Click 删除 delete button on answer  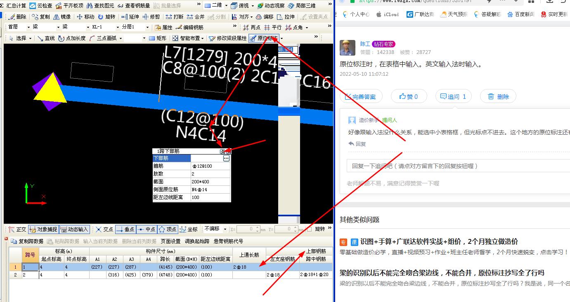(x=498, y=96)
